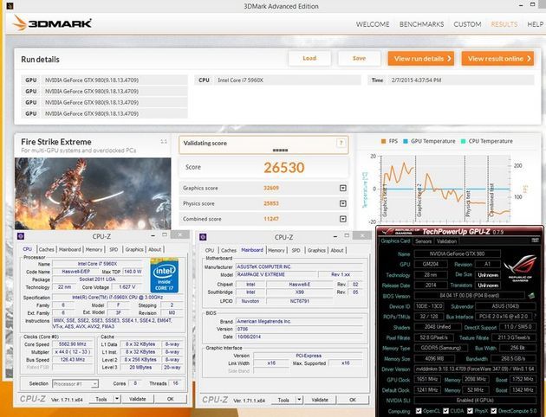Switch to Memory tab in CPU tab window
This screenshot has height=417, width=546.
(x=94, y=249)
